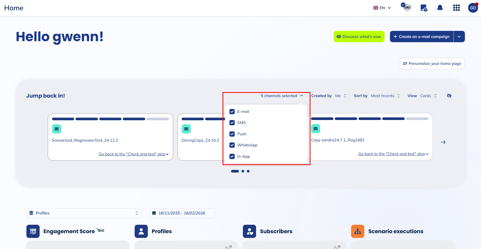Open the help documentation icon

click(424, 8)
